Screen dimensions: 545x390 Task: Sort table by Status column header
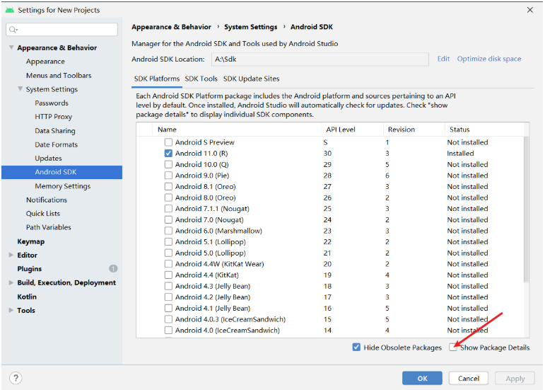(x=484, y=130)
